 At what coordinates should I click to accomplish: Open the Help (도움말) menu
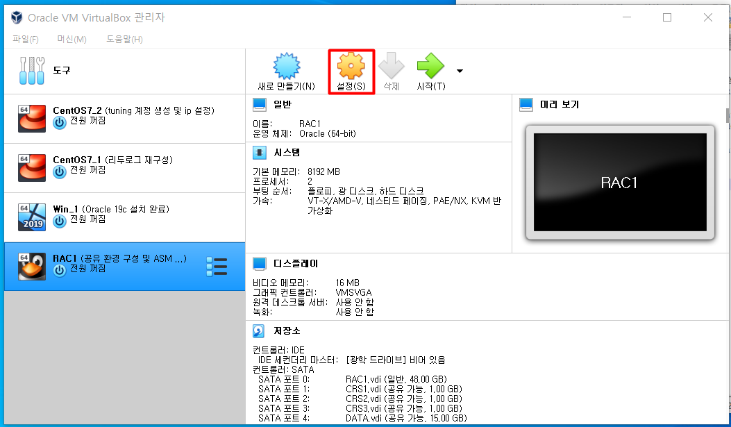click(124, 39)
